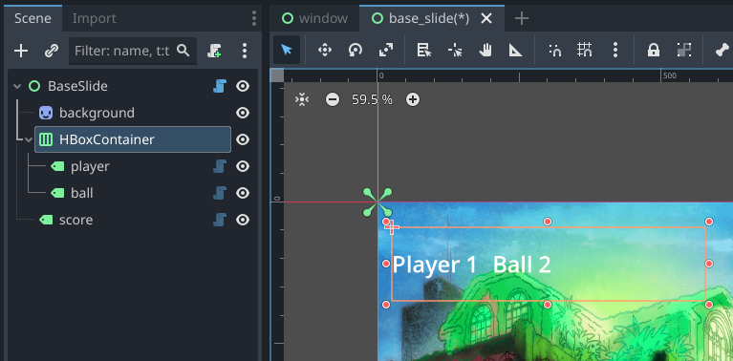Toggle visibility of the background node
The width and height of the screenshot is (733, 361).
tap(242, 113)
